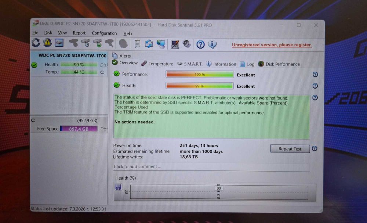Click the 'No actions needed.' text
Image resolution: width=367 pixels, height=223 pixels.
click(134, 122)
